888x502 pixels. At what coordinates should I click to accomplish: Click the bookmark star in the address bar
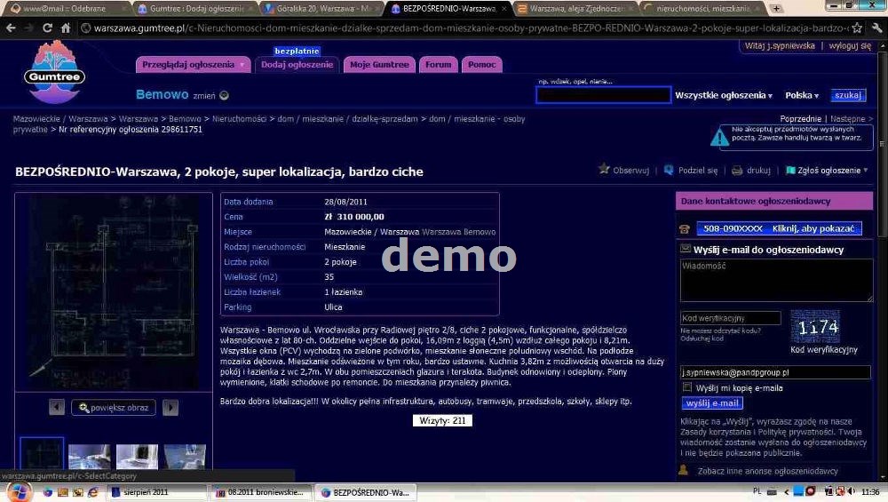click(x=856, y=28)
